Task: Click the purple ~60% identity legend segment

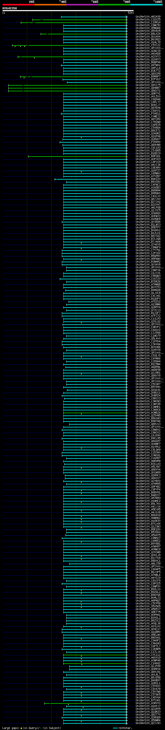Action: [x=82, y=5]
